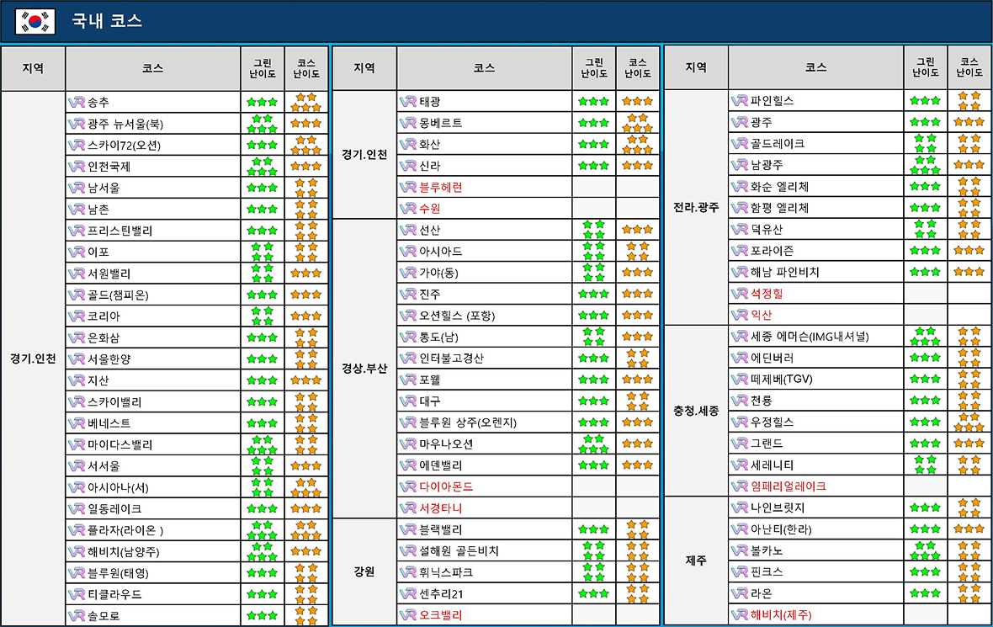Image resolution: width=993 pixels, height=627 pixels.
Task: Select the 남광주 course name
Action: [x=767, y=165]
